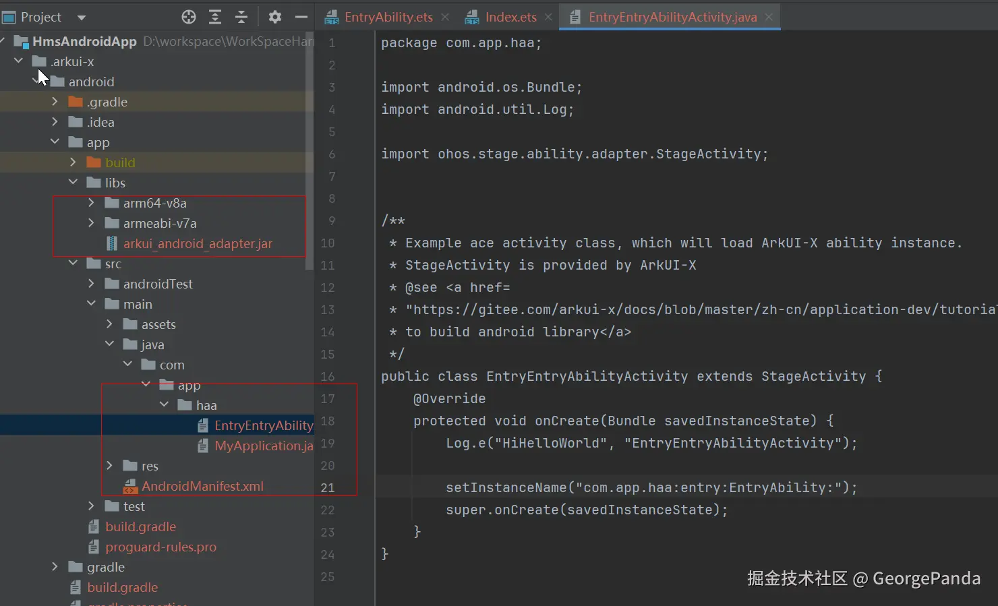Hide the Project panel with minus icon
Viewport: 998px width, 606px height.
tap(301, 18)
